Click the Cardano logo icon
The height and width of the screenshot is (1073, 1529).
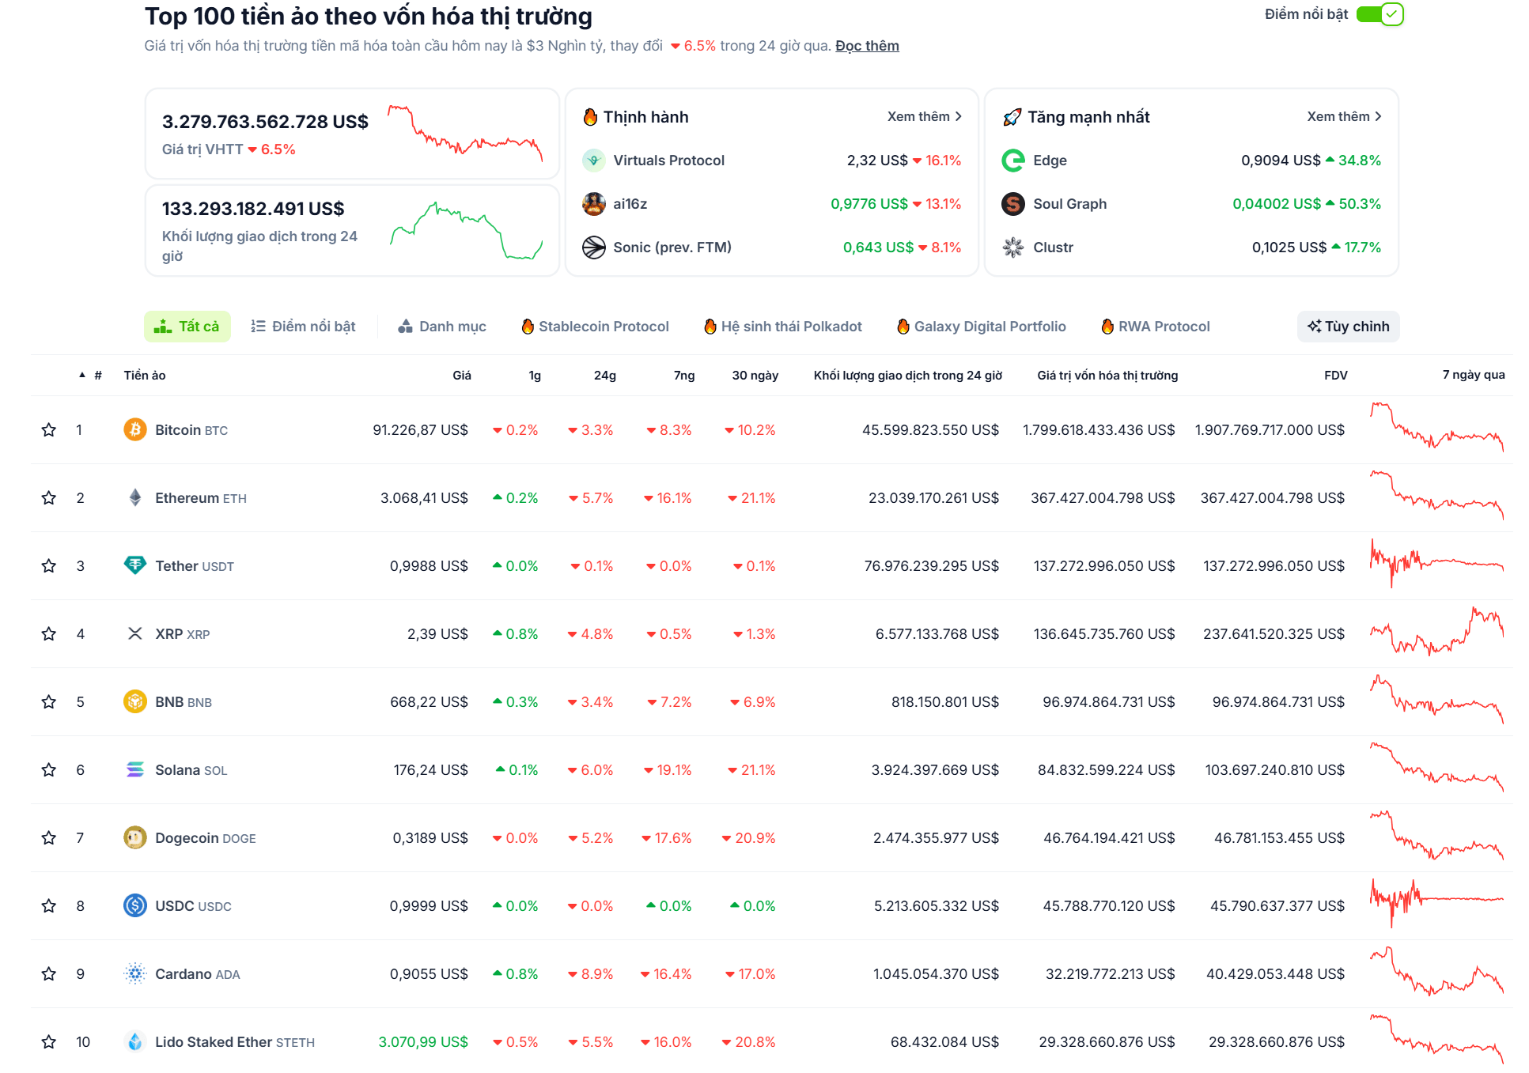point(135,973)
